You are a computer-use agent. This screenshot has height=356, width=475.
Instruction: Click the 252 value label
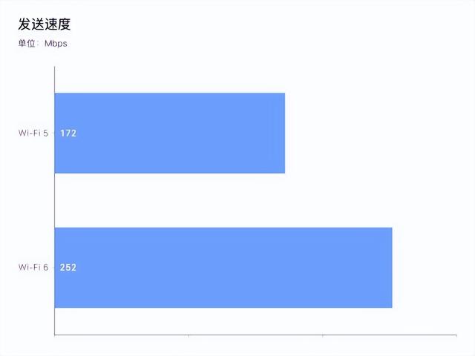pos(68,268)
